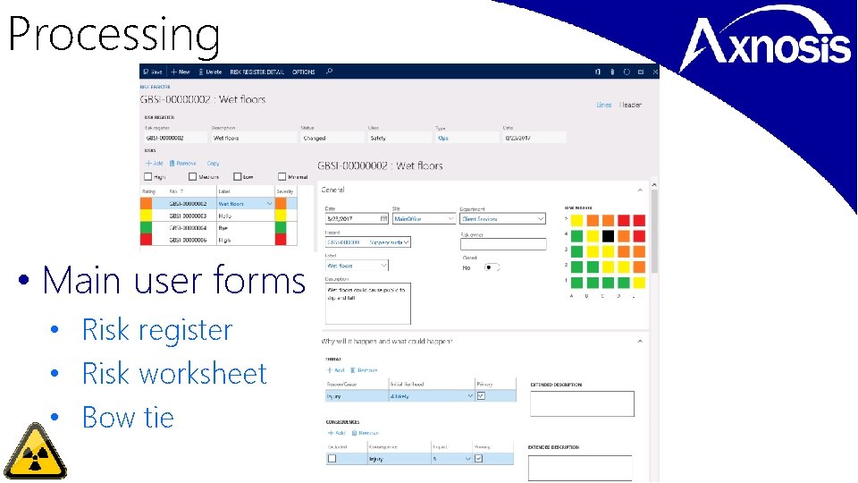Click the form vertical scrollbar
Viewport: 858px width, 483px height.
tap(654, 230)
